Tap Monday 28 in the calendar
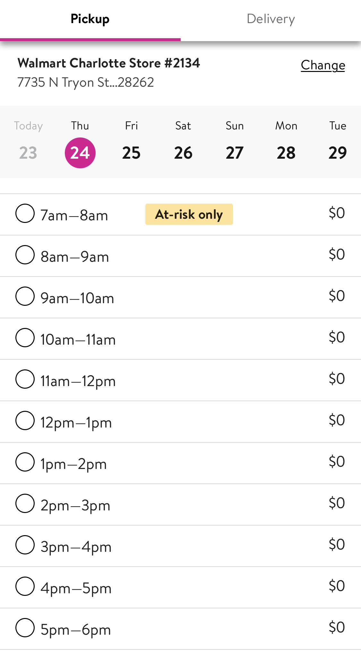The image size is (361, 654). (286, 153)
